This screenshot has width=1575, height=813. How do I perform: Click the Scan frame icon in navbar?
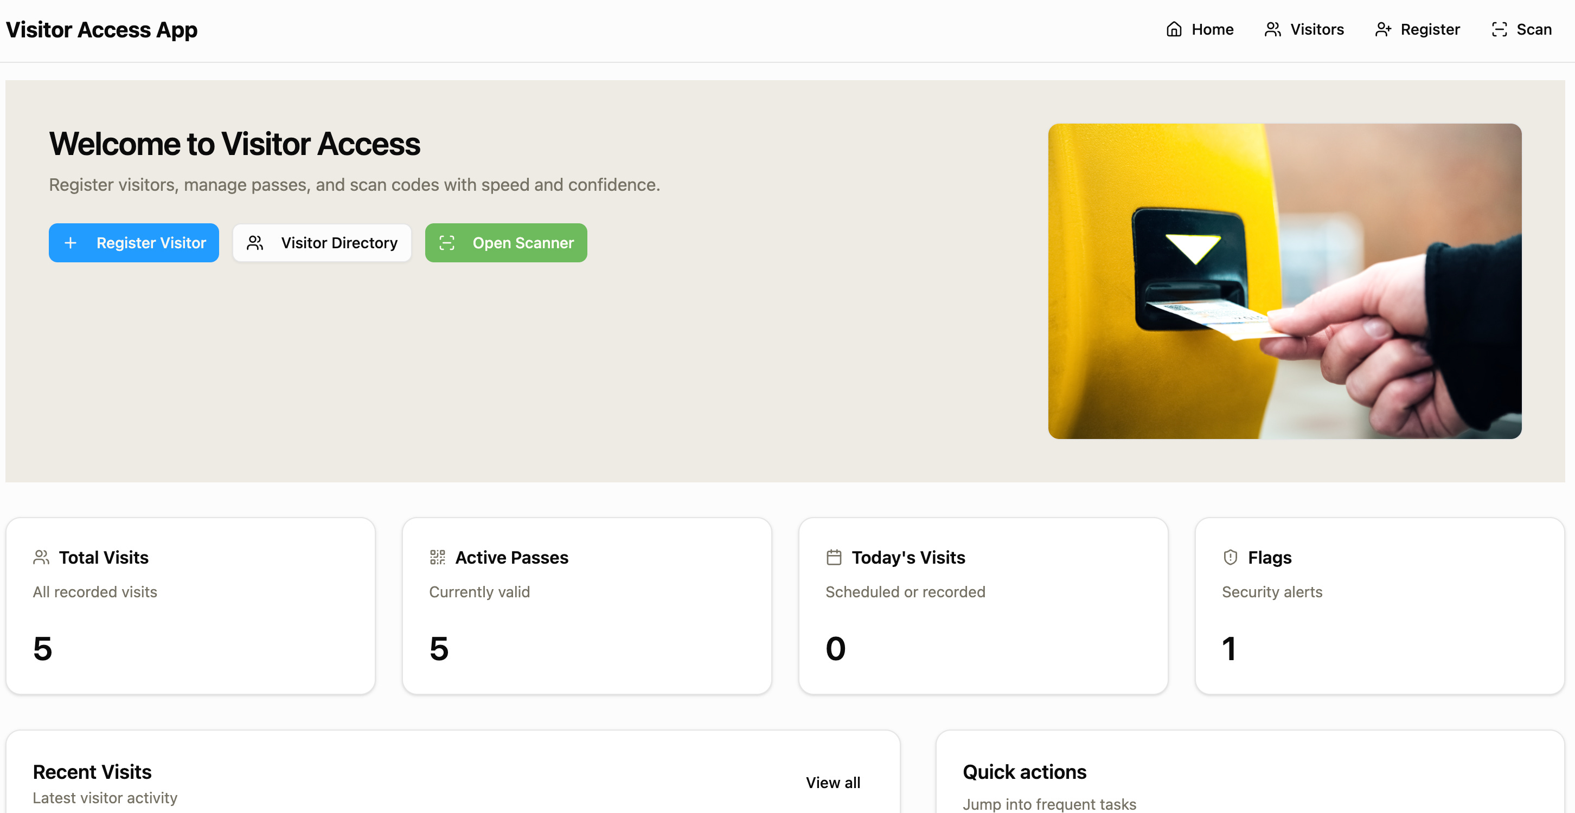[x=1499, y=29]
